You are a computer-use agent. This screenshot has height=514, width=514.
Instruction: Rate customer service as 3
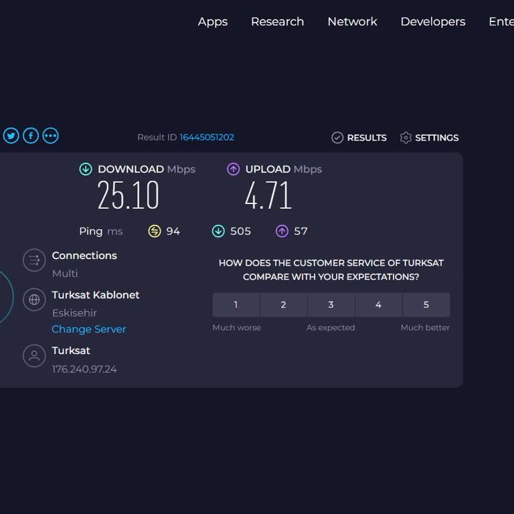click(x=331, y=305)
